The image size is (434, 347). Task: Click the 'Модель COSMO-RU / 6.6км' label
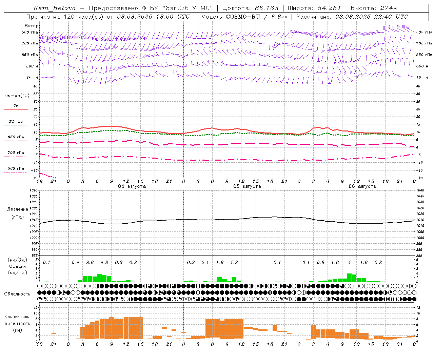[244, 17]
